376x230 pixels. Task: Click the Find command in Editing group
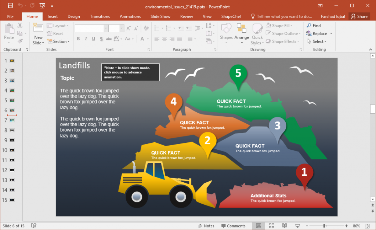point(314,25)
